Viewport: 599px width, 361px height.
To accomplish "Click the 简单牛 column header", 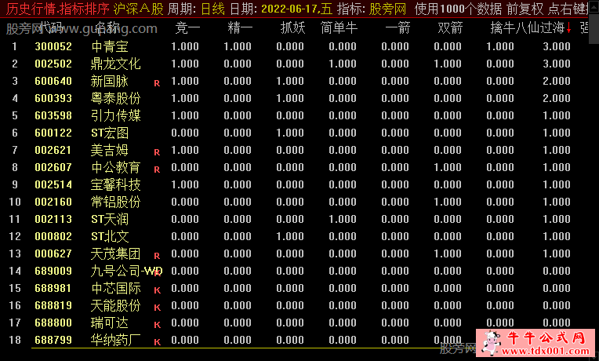I will point(339,29).
